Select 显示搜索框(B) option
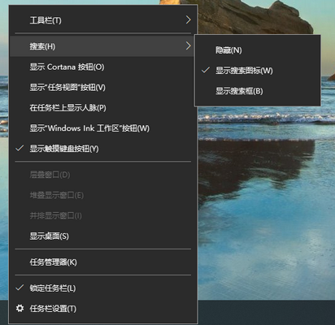335x325 pixels. tap(258, 91)
